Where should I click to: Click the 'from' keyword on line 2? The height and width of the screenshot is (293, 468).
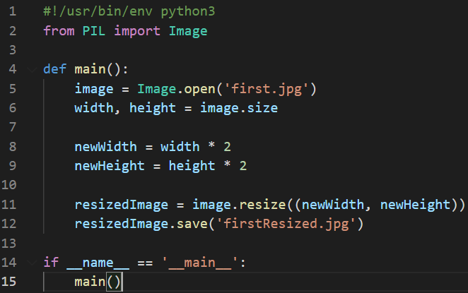(59, 31)
